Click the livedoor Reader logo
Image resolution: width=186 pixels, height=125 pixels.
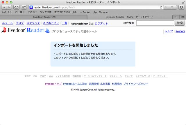click(x=26, y=30)
